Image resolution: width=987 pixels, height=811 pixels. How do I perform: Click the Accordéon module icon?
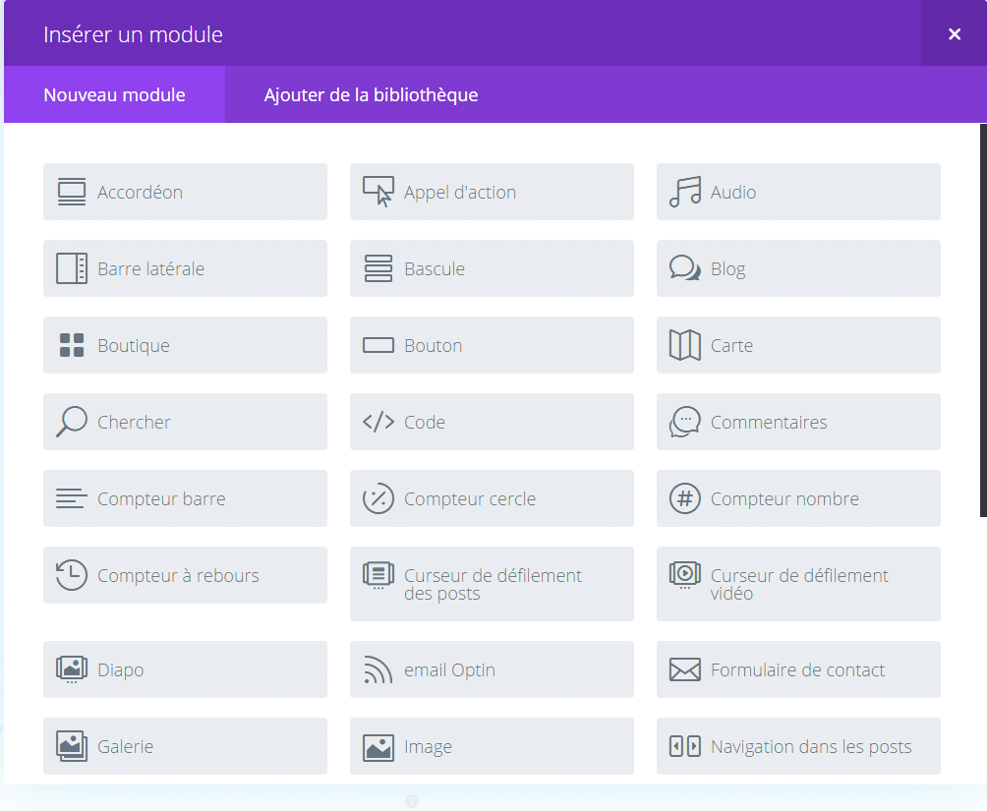[x=72, y=192]
